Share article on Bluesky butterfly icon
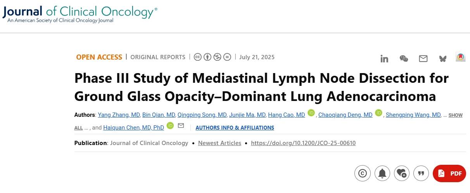Screen dimensions: 470x193 point(442,59)
